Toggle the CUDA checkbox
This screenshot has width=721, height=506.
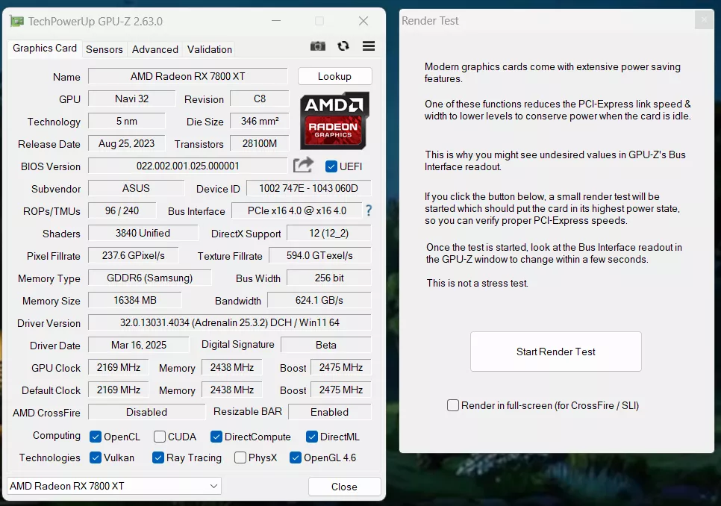tap(160, 437)
